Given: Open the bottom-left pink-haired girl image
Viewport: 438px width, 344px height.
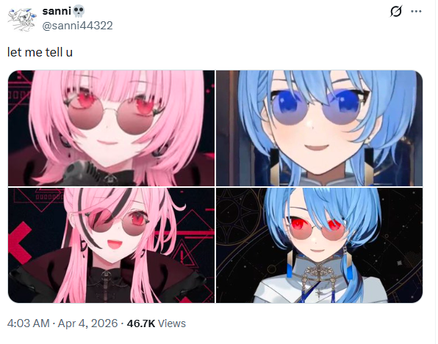Looking at the screenshot, I should pos(111,245).
